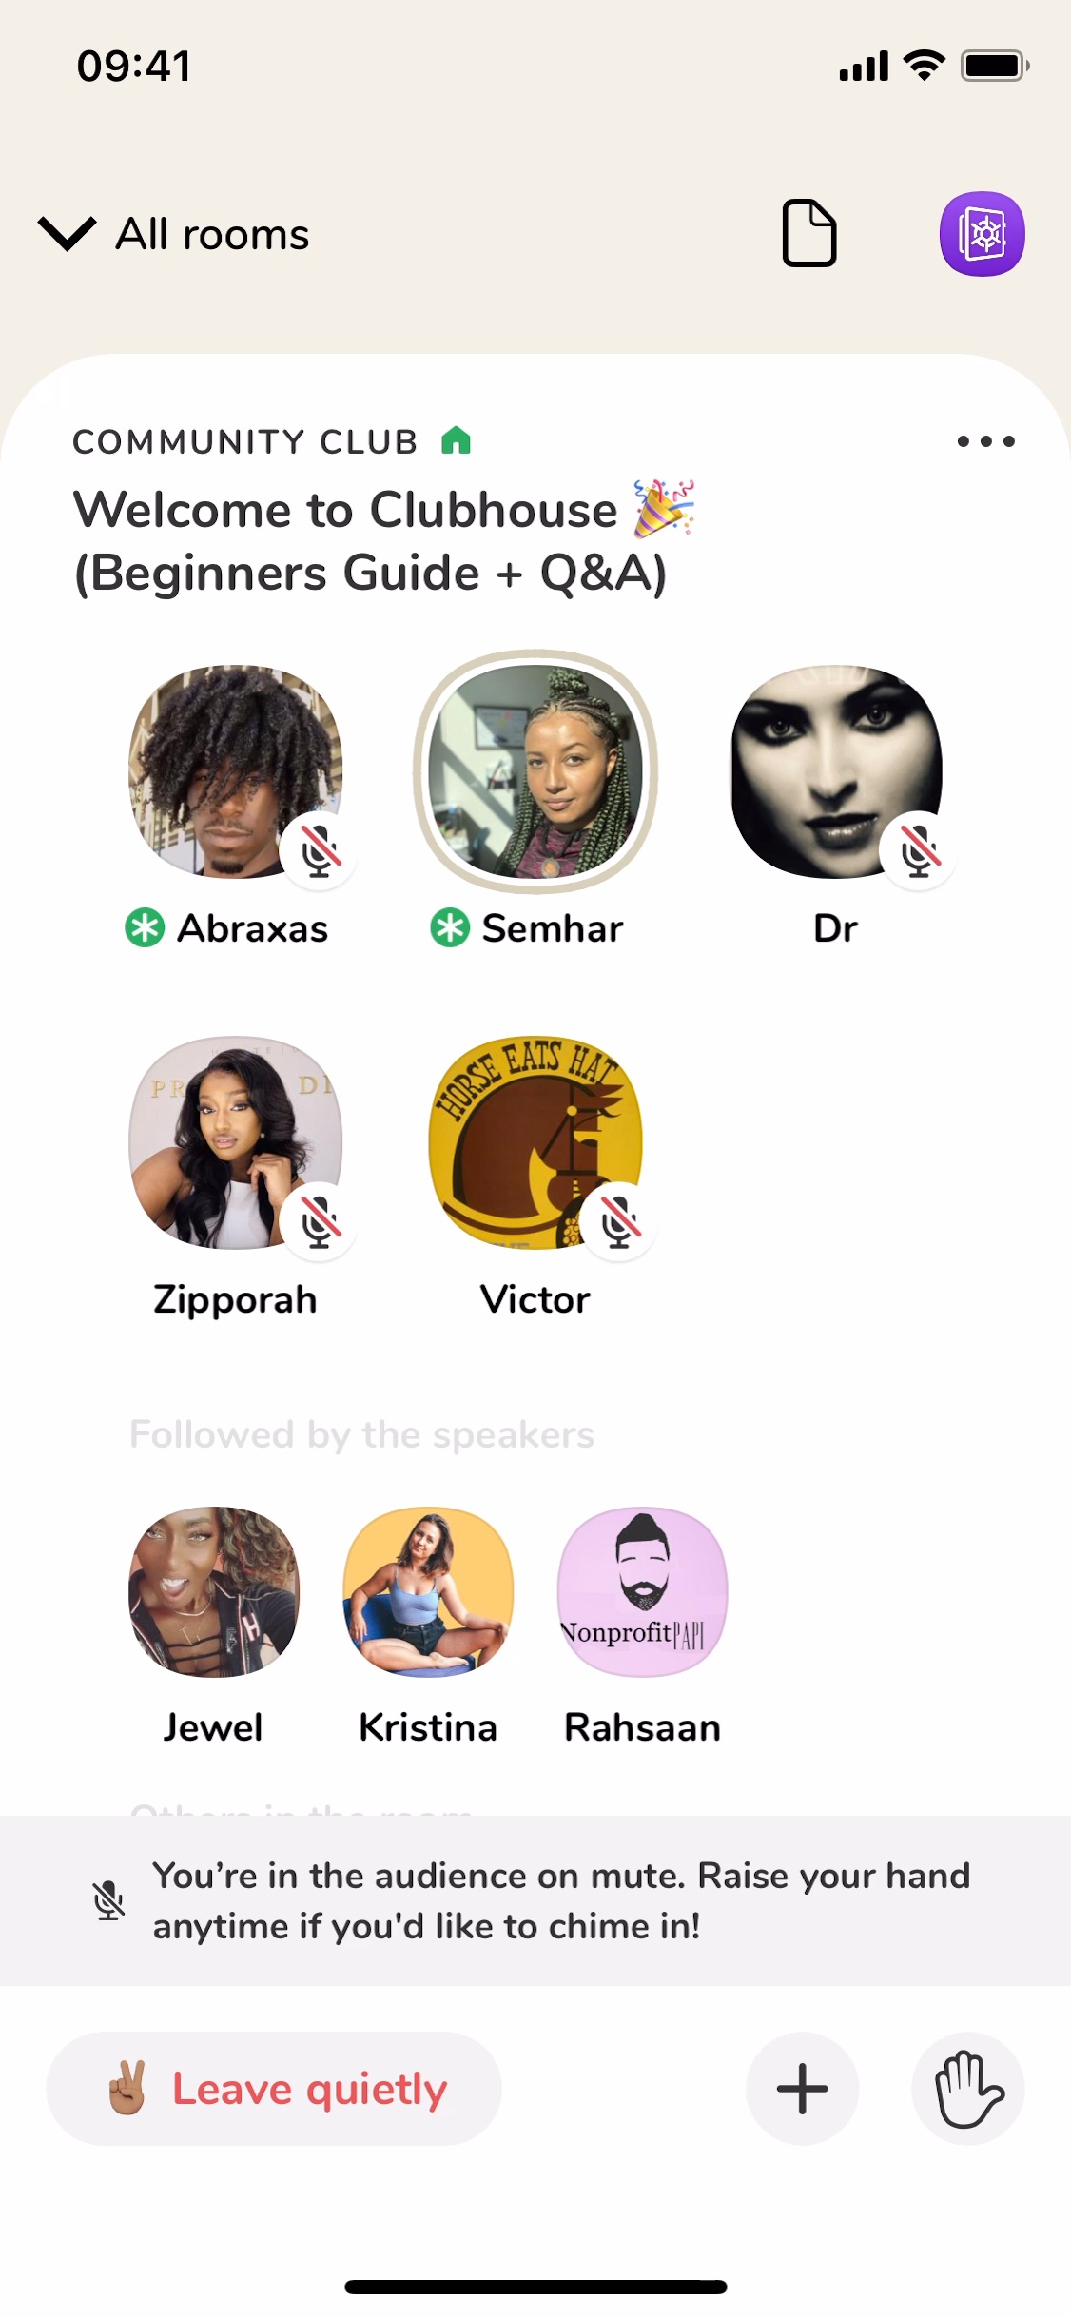Viewport: 1071px width, 2317px height.
Task: Open Jewel's profile avatar
Action: pyautogui.click(x=214, y=1592)
